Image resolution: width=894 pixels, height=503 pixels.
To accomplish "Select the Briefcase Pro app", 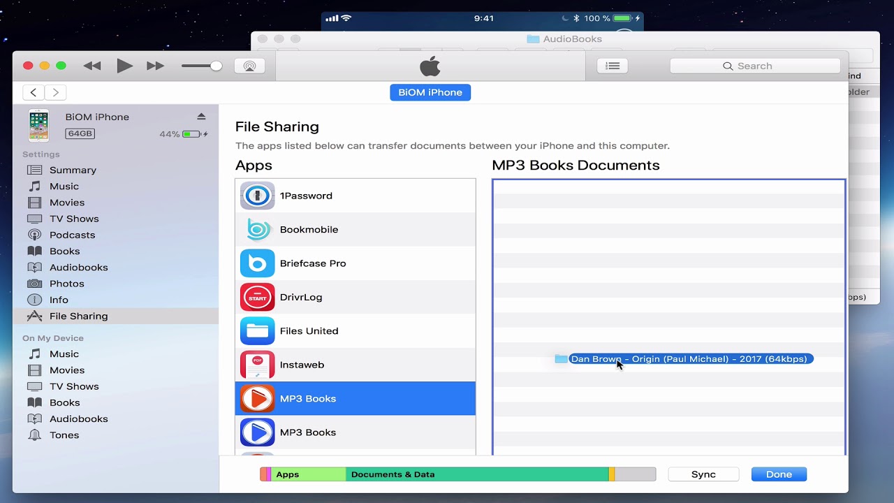I will pos(356,263).
